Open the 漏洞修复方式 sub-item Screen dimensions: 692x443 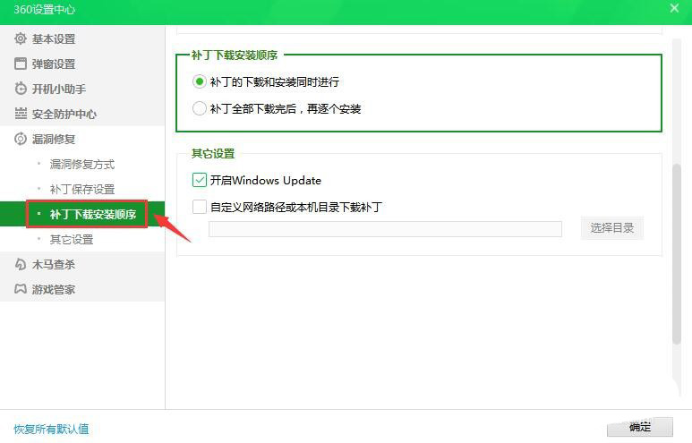[x=81, y=164]
